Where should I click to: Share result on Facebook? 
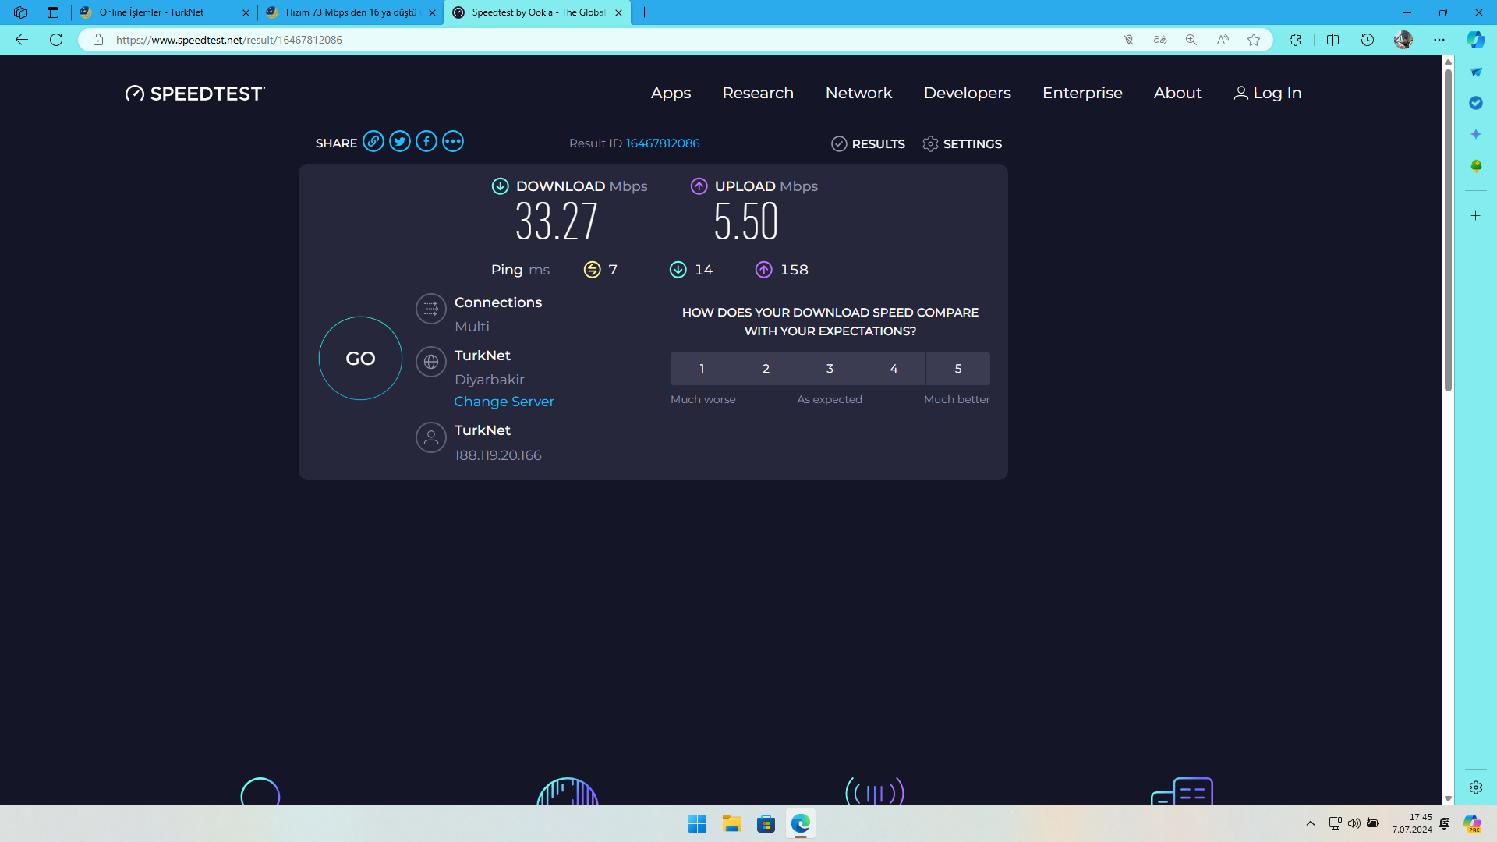tap(426, 142)
